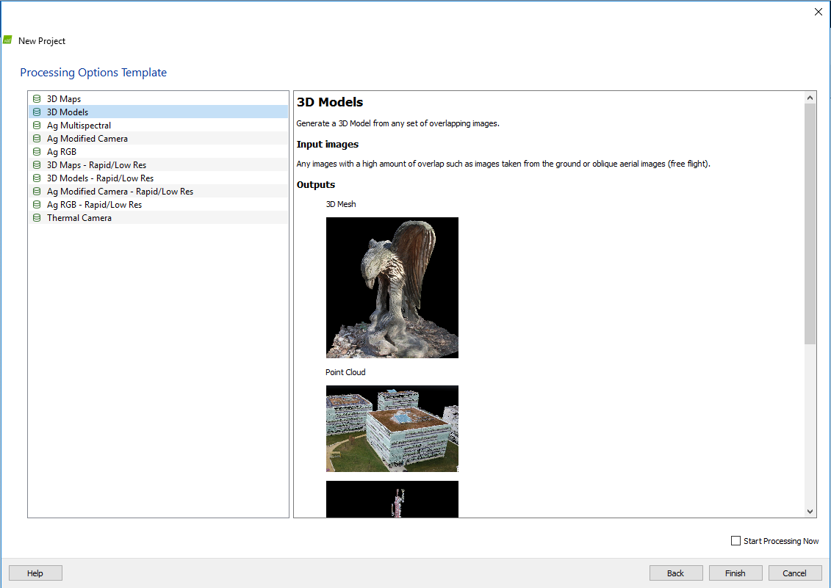Close the New Project dialog window
This screenshot has height=588, width=831.
pyautogui.click(x=819, y=12)
